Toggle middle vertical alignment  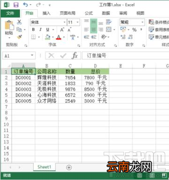point(93,22)
